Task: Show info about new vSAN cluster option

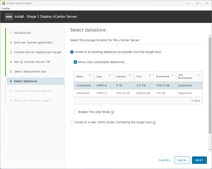Action: 154,123
